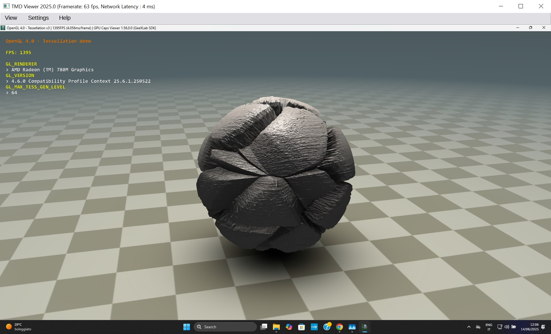551x334 pixels.
Task: Minimize the inner OpenGL Tessellation window
Action: coord(518,28)
